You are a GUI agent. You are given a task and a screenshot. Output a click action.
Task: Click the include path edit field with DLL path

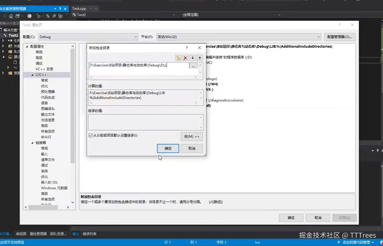139,65
